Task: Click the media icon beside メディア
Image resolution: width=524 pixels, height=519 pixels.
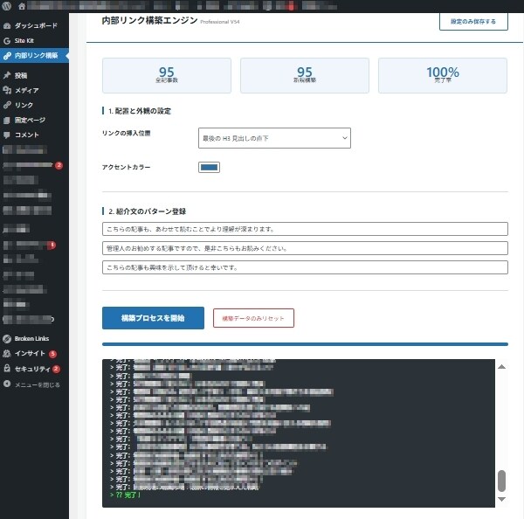Action: point(7,90)
